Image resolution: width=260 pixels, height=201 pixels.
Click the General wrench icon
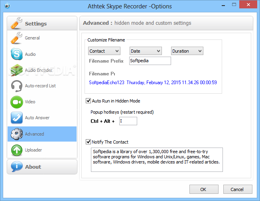pos(16,38)
